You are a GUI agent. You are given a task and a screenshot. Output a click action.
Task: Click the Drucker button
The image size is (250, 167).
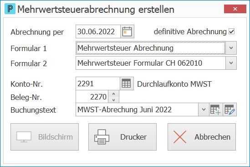122,137
